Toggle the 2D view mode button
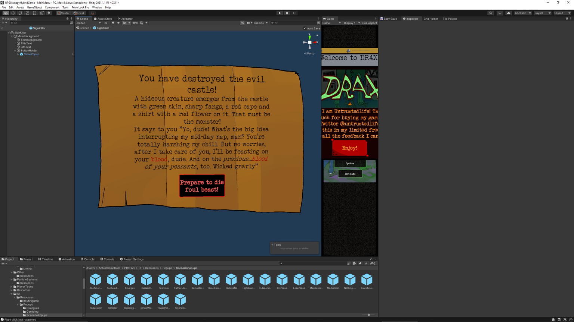This screenshot has height=322, width=574. [x=106, y=23]
